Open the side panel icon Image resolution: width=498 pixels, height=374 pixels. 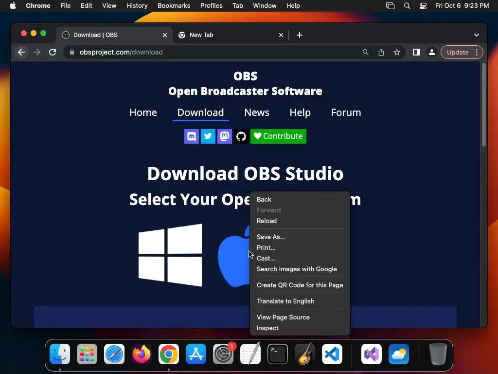click(416, 52)
